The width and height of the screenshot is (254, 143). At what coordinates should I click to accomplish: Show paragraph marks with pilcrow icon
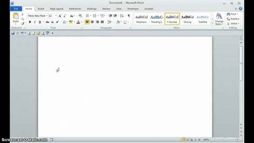pyautogui.click(x=129, y=16)
